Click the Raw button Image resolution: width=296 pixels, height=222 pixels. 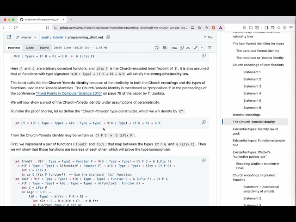coord(174,48)
